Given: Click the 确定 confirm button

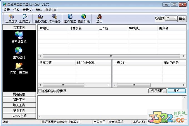Looking at the screenshot, I should click(182, 19).
